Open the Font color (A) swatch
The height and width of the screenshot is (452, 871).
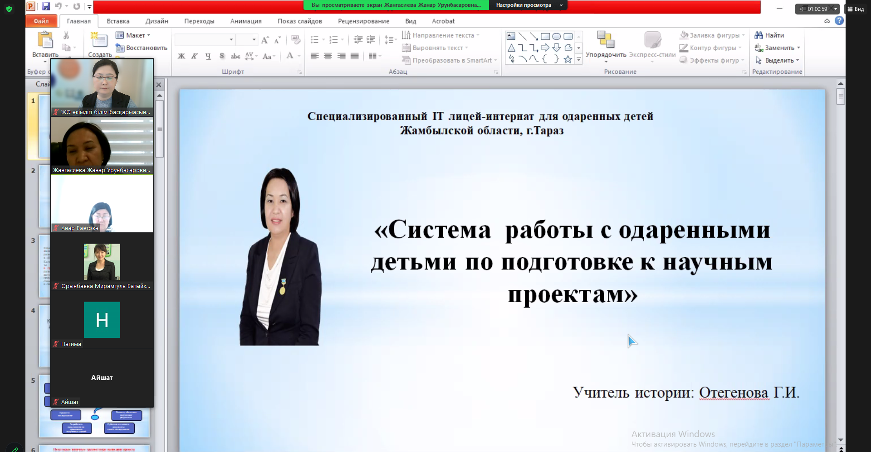tap(290, 56)
